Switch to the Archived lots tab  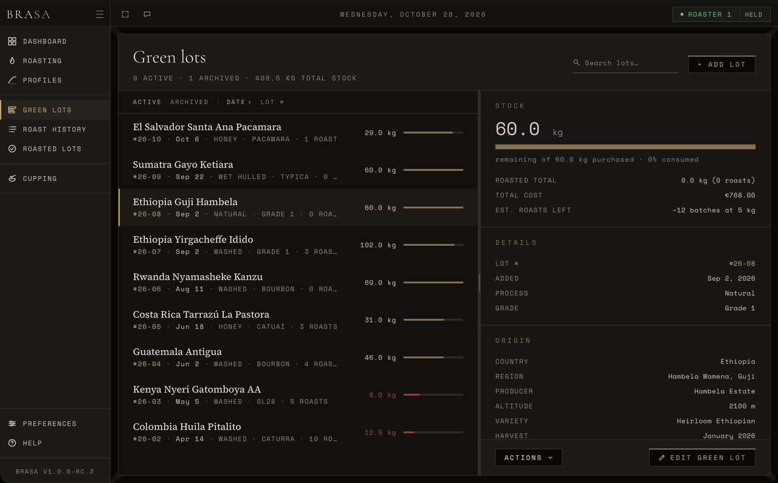189,102
